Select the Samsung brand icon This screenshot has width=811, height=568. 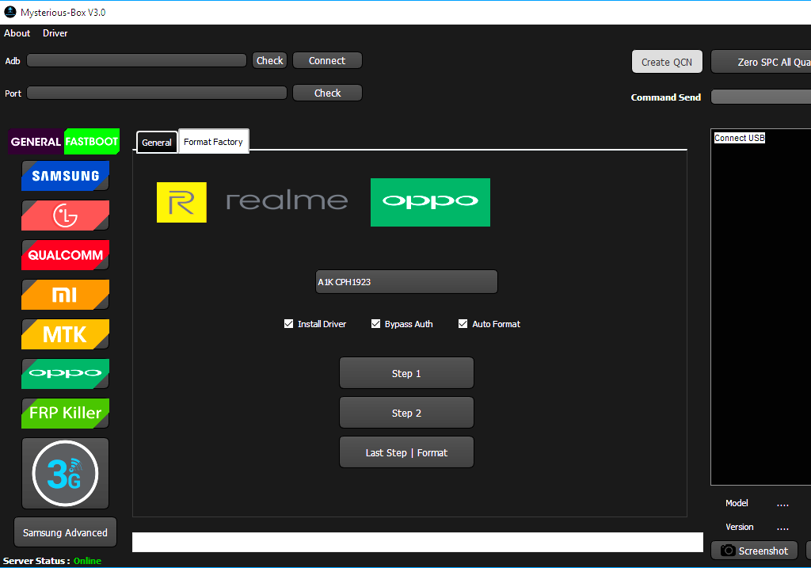(x=65, y=176)
